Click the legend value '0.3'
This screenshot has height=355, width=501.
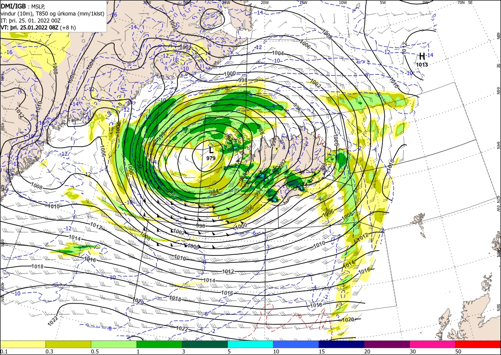49,351
